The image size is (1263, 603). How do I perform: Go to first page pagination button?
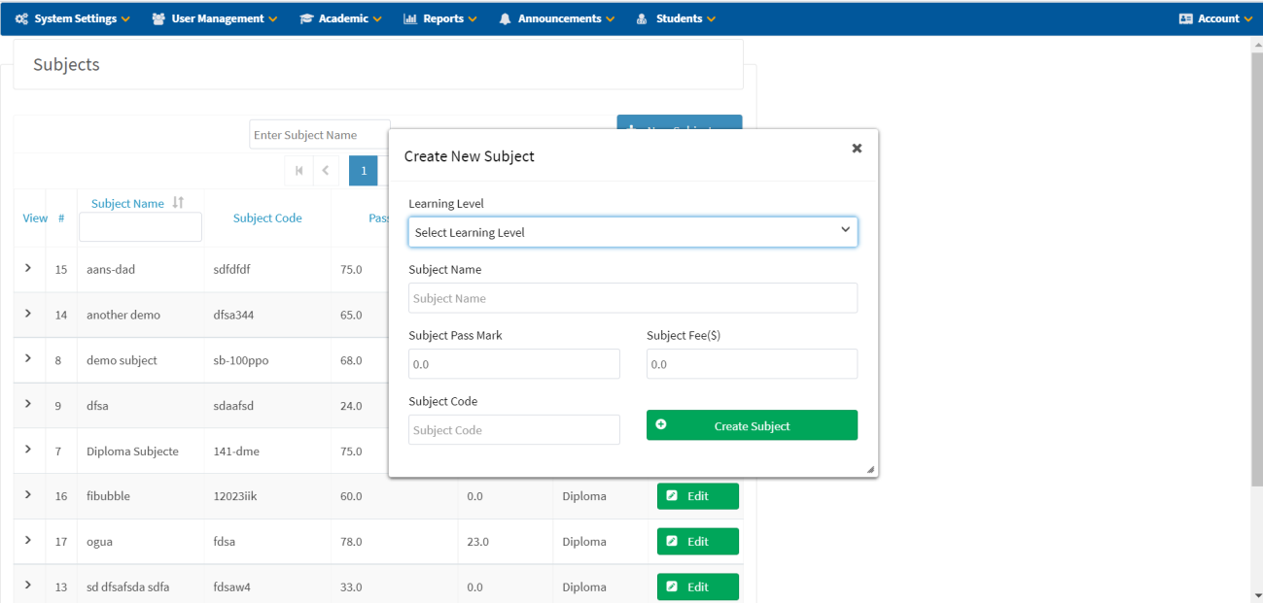tap(298, 171)
